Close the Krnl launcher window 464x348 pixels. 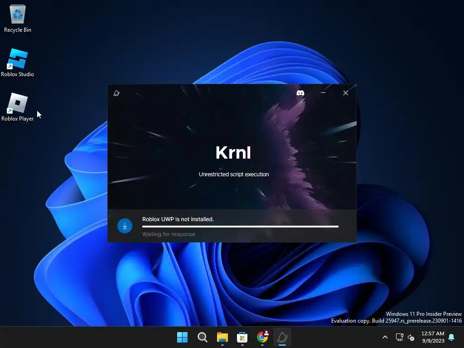[x=346, y=93]
